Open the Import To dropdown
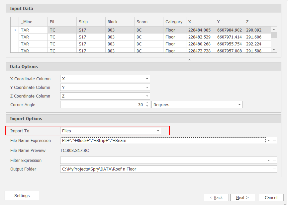 point(158,131)
